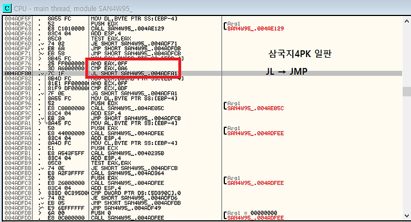Select the PUSH ECX instruction row

click(x=104, y=148)
